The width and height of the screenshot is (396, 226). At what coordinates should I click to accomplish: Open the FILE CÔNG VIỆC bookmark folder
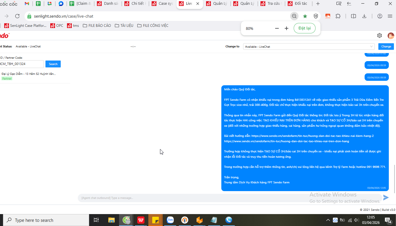pyautogui.click(x=153, y=26)
